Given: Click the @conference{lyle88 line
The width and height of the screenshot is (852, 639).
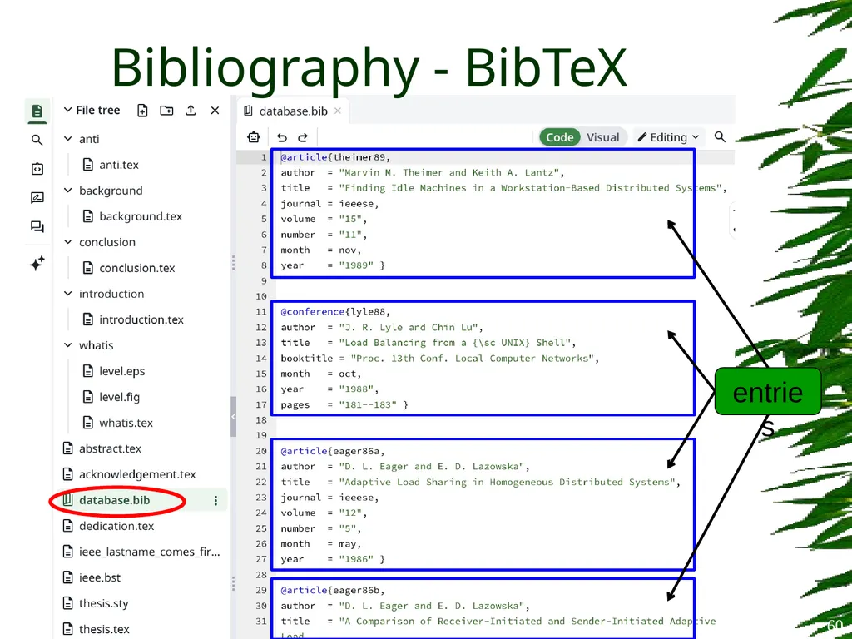Looking at the screenshot, I should coord(335,312).
